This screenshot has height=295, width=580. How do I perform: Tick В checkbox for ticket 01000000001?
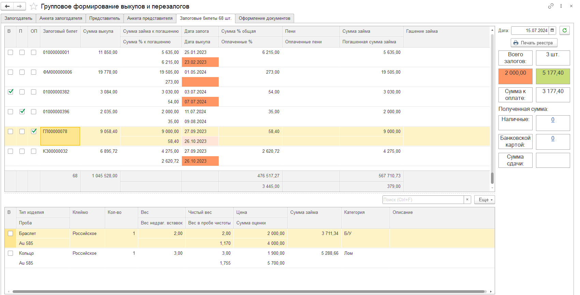(11, 52)
